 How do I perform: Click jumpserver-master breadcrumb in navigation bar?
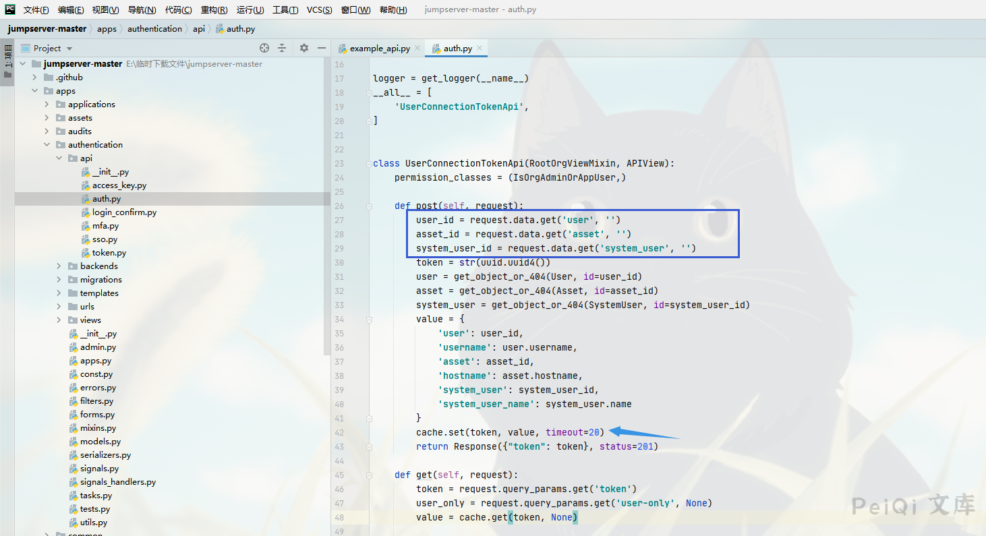pyautogui.click(x=47, y=29)
